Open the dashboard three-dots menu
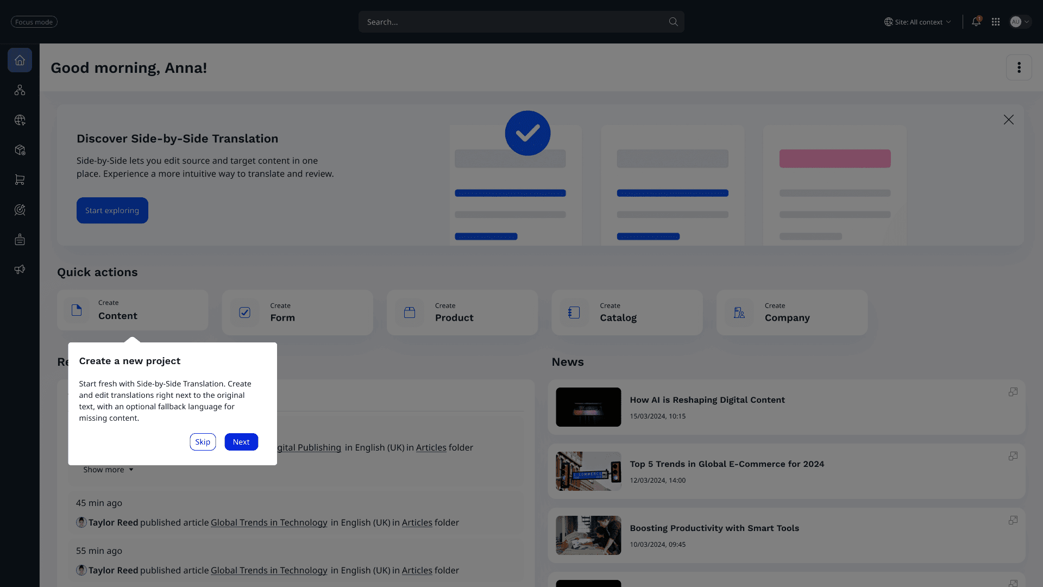The image size is (1043, 587). [x=1019, y=67]
